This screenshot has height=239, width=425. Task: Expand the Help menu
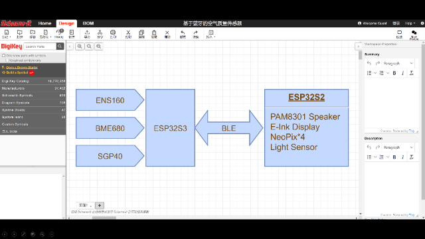410,23
